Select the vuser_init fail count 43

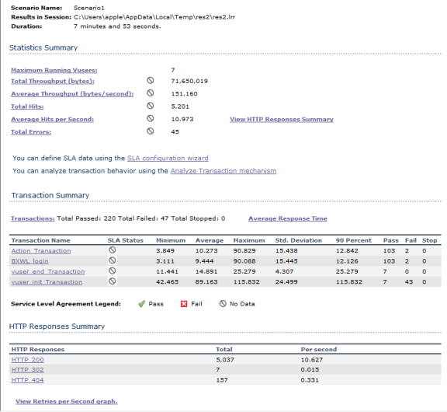coord(409,282)
